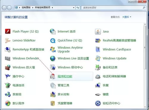Close the Control Panel window

click(x=142, y=1)
